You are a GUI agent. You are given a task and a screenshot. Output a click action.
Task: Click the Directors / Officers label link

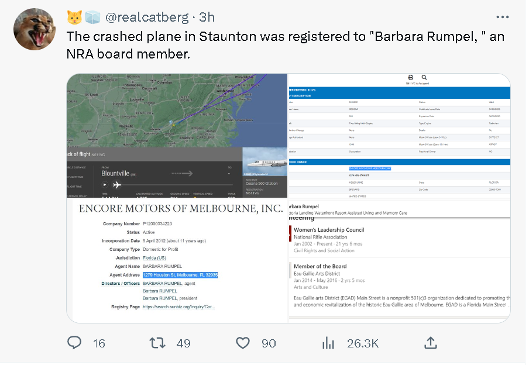pyautogui.click(x=121, y=283)
